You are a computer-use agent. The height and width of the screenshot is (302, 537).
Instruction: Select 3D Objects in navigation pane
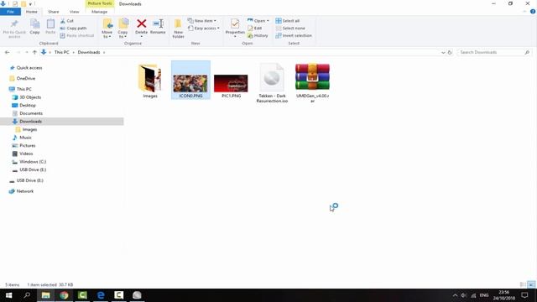30,97
